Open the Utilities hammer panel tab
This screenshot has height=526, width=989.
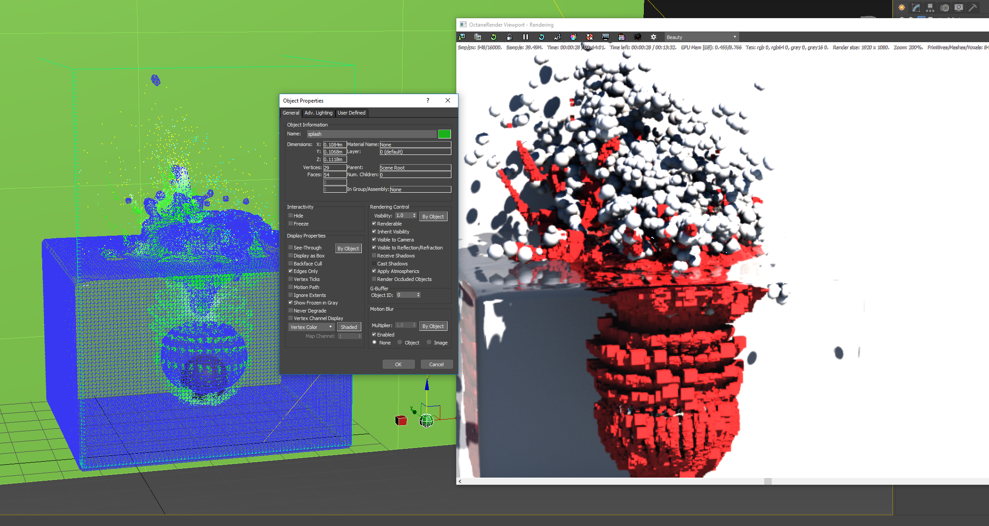pyautogui.click(x=973, y=8)
